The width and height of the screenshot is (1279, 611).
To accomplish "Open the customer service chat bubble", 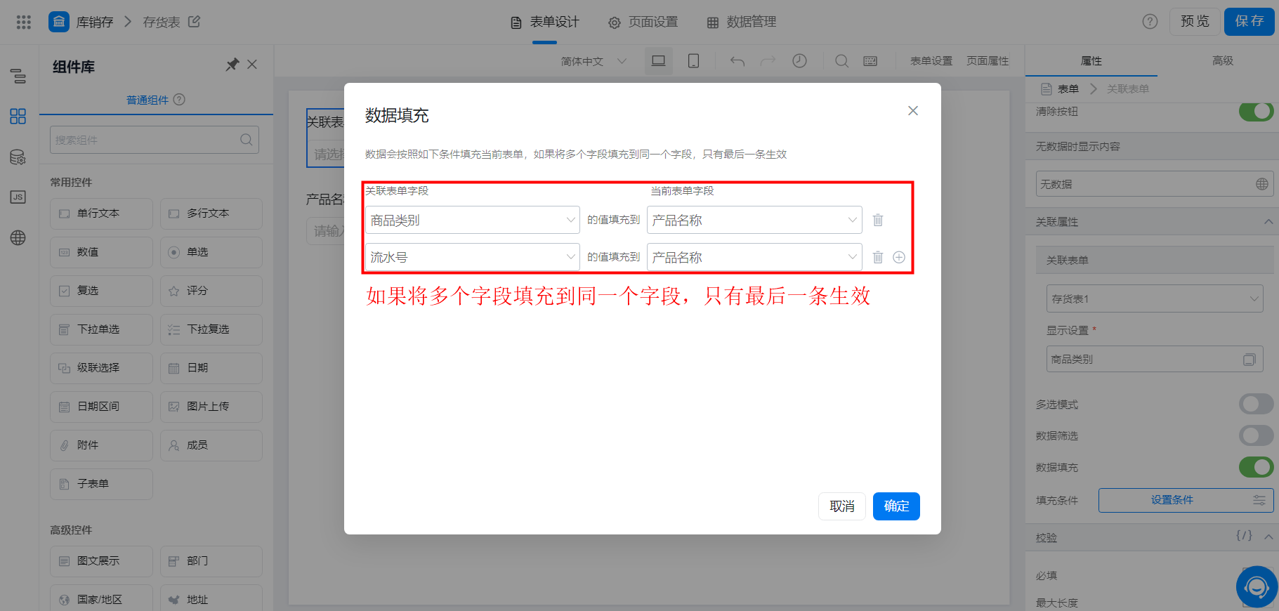I will tap(1257, 586).
